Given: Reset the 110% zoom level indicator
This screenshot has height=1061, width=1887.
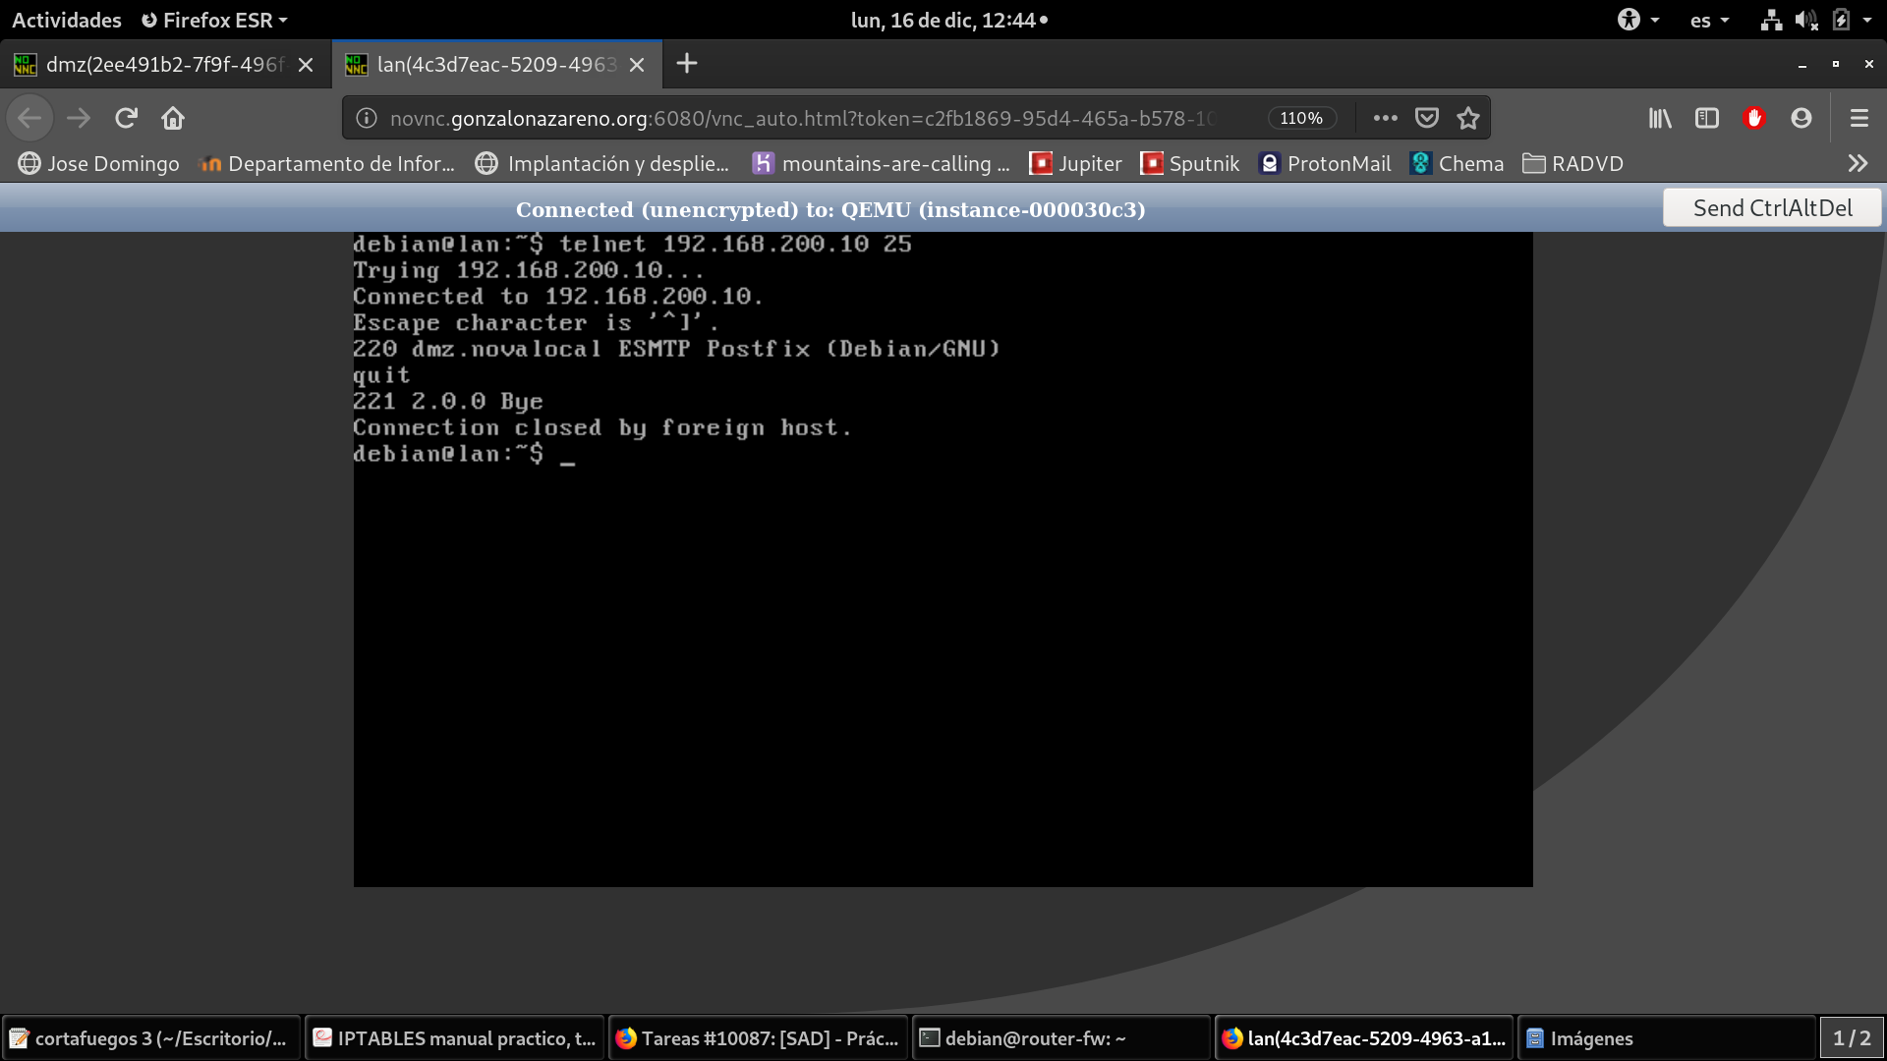Looking at the screenshot, I should coord(1301,118).
